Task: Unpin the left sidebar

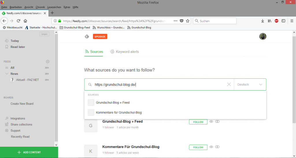Action: pyautogui.click(x=44, y=34)
